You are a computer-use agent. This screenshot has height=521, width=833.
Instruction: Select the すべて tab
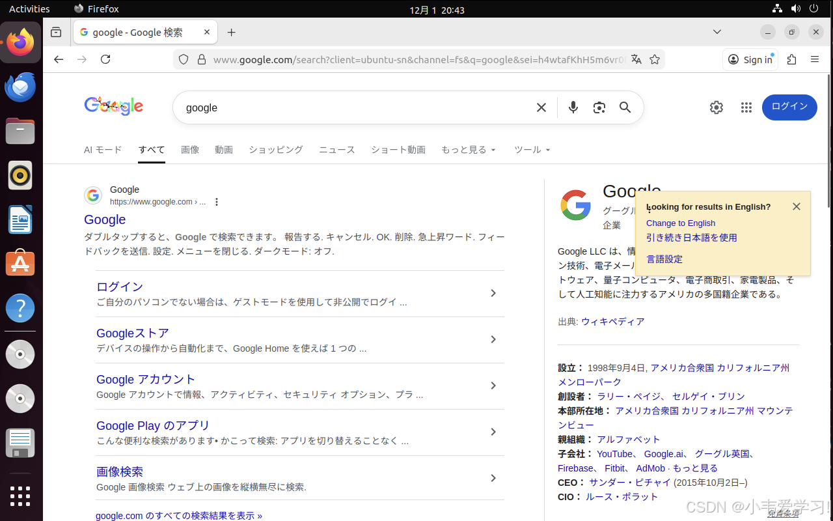point(152,150)
